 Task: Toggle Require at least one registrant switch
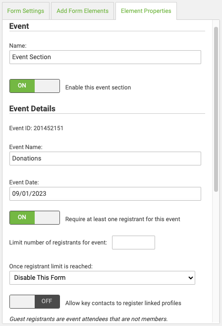[35, 218]
